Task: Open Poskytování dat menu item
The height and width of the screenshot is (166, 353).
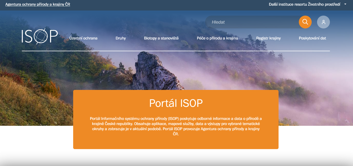Action: point(312,38)
